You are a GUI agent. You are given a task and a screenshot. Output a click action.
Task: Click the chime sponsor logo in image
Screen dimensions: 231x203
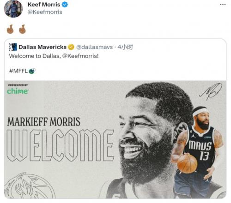coord(18,91)
